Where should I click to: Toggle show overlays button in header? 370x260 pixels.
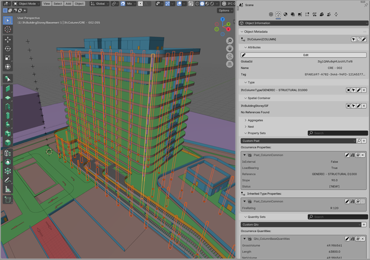179,4
